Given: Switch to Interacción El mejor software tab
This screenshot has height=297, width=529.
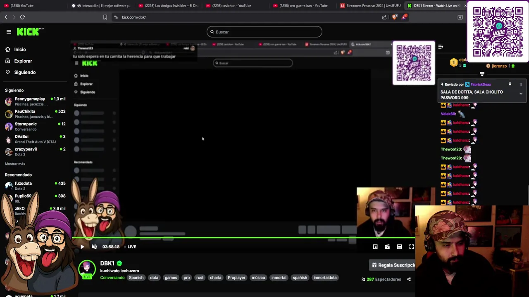Looking at the screenshot, I should pos(101,5).
